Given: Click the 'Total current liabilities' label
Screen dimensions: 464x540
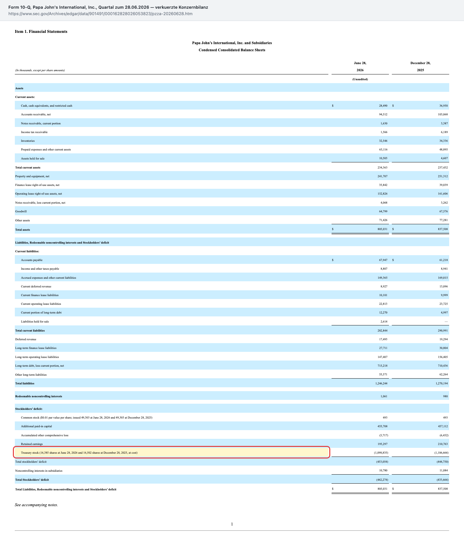Looking at the screenshot, I should (x=30, y=331).
